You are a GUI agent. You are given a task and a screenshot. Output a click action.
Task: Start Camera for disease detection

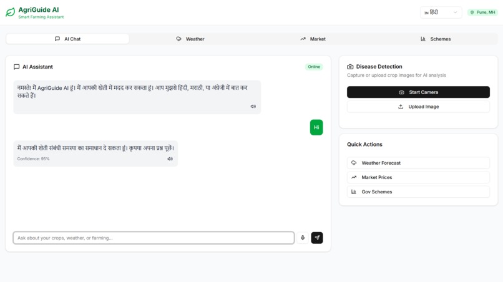click(418, 92)
